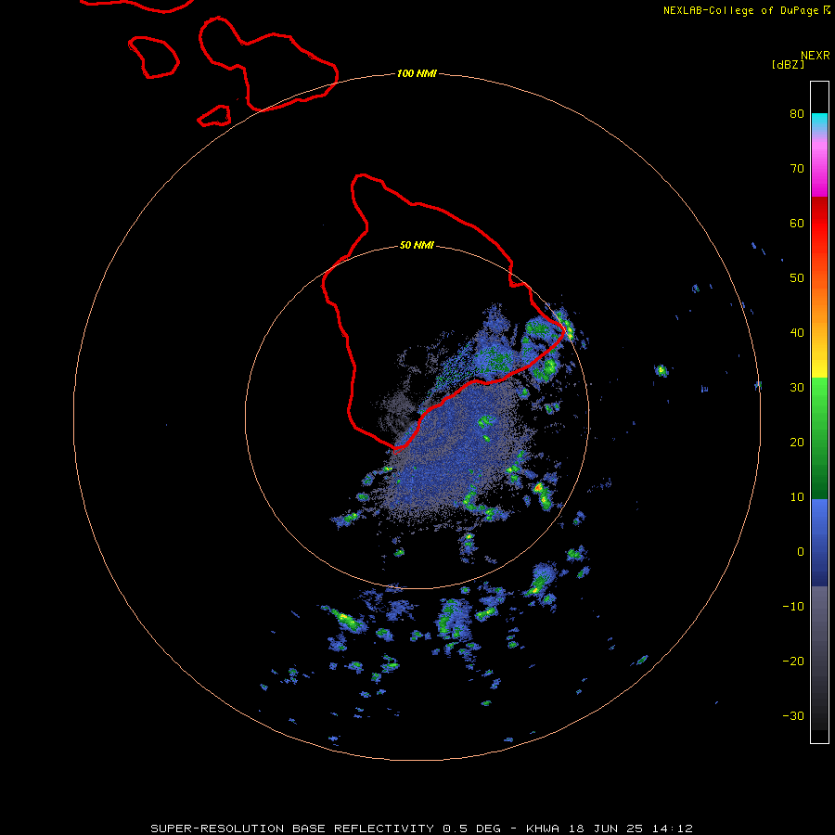Click the Super-Resolution Base Reflectivity caption
This screenshot has width=835, height=835.
point(422,829)
